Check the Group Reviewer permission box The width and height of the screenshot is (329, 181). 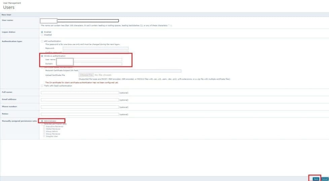[44, 134]
